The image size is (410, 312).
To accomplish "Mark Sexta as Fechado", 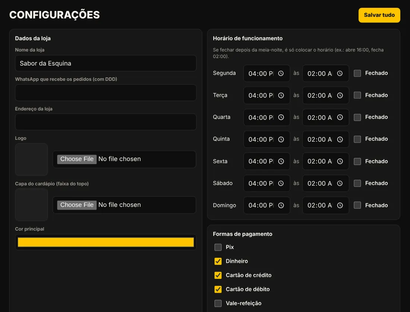I will click(x=357, y=161).
